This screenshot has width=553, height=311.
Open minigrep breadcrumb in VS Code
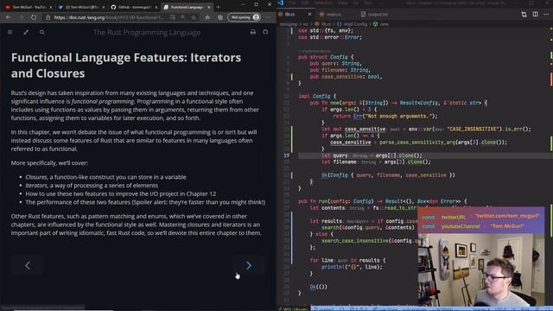point(289,24)
